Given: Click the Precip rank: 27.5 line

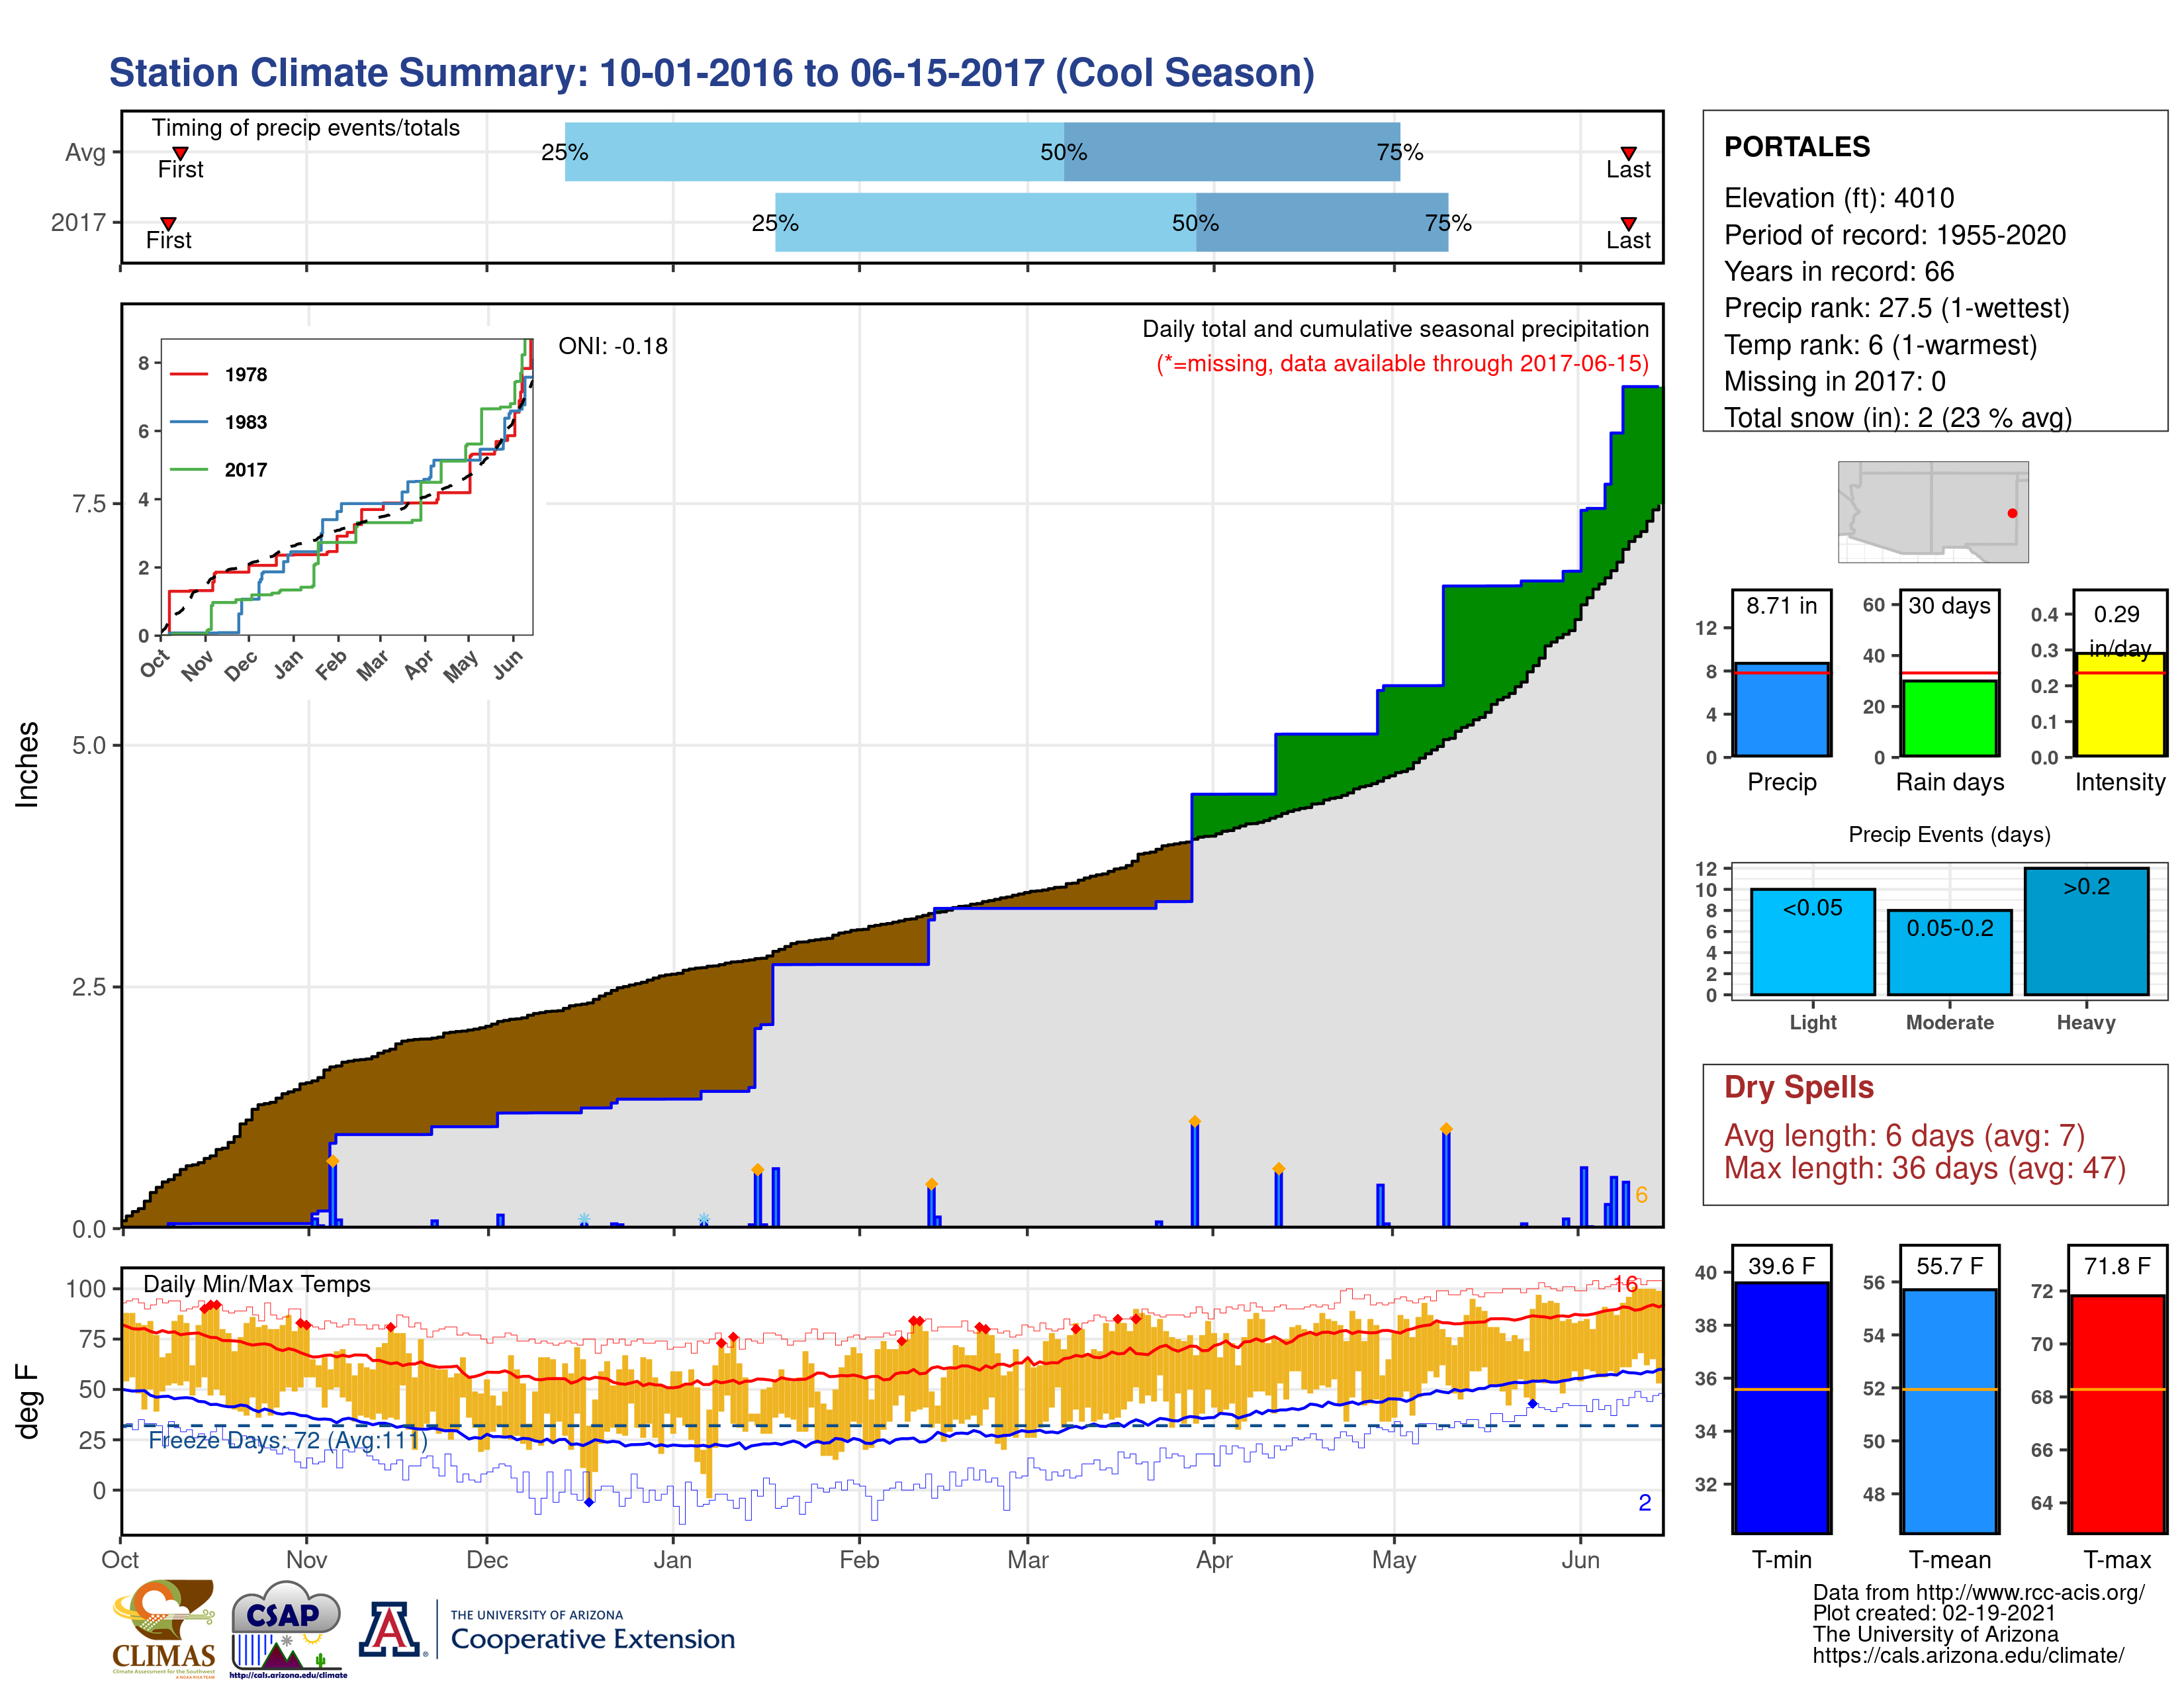Looking at the screenshot, I should click(x=1896, y=308).
